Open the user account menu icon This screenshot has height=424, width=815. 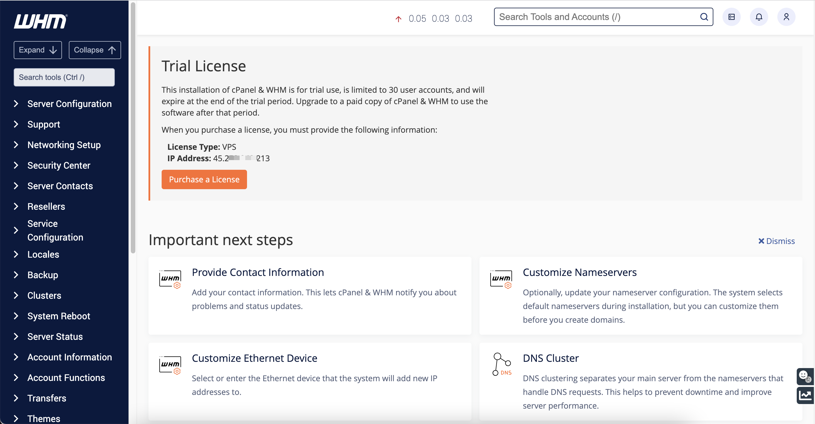[x=786, y=17]
